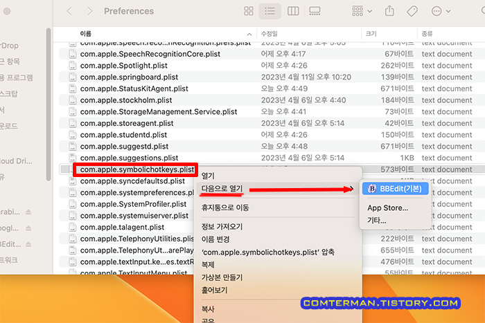
Task: Open 응용 프로그램 in the sidebar
Action: (16, 77)
